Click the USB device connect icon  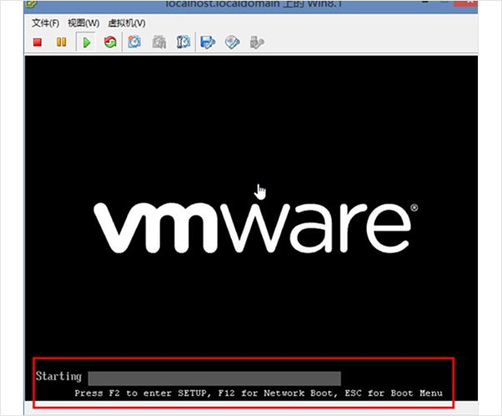[257, 42]
